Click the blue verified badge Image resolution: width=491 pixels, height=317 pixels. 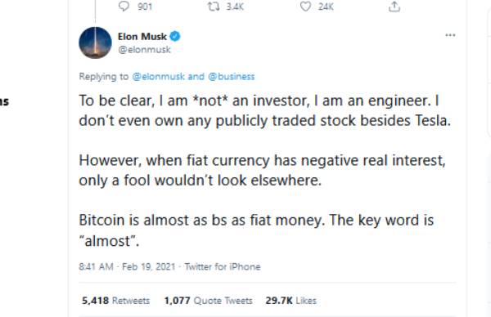[175, 36]
